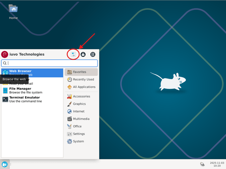The image size is (226, 169).
Task: Show All Applications category
Action: [81, 87]
